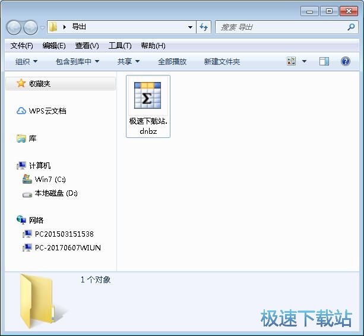Open the 共享 dropdown
Image resolution: width=364 pixels, height=336 pixels.
pos(128,62)
